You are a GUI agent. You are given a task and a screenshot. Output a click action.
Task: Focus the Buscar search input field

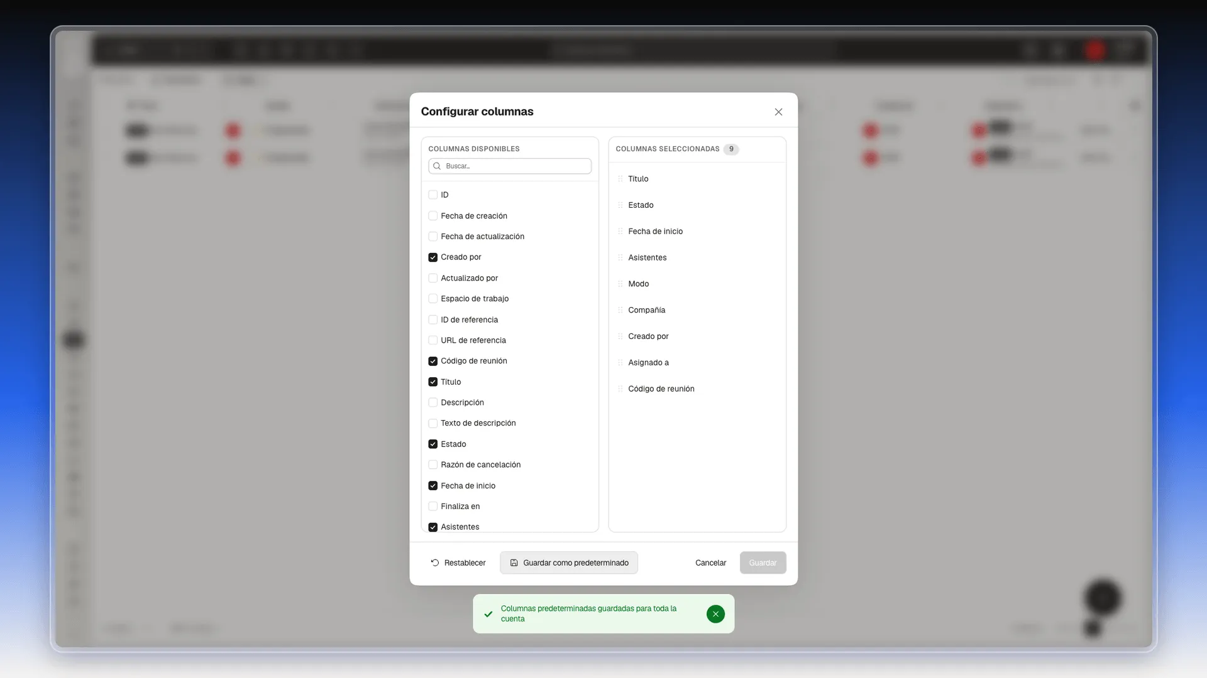coord(510,166)
